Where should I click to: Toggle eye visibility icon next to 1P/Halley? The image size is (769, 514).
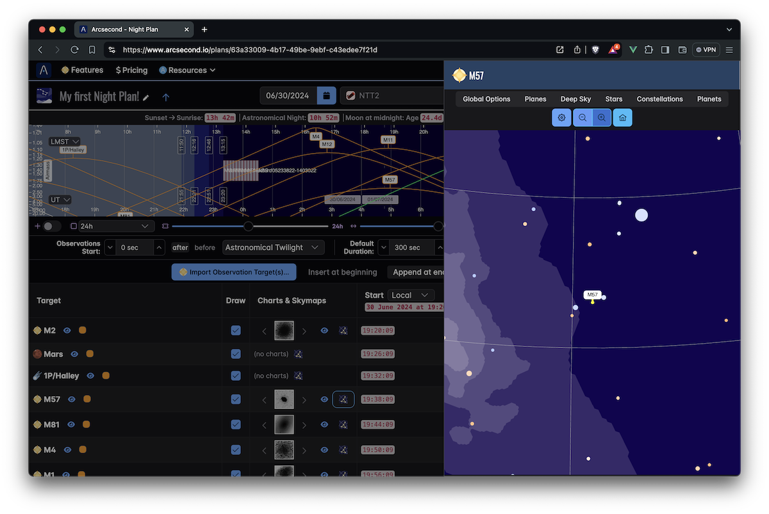[x=90, y=376]
